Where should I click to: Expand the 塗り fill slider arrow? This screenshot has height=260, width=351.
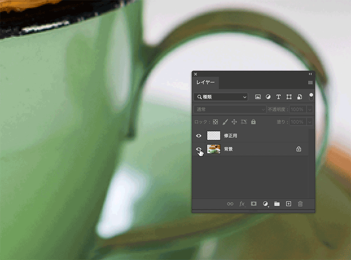click(x=310, y=122)
